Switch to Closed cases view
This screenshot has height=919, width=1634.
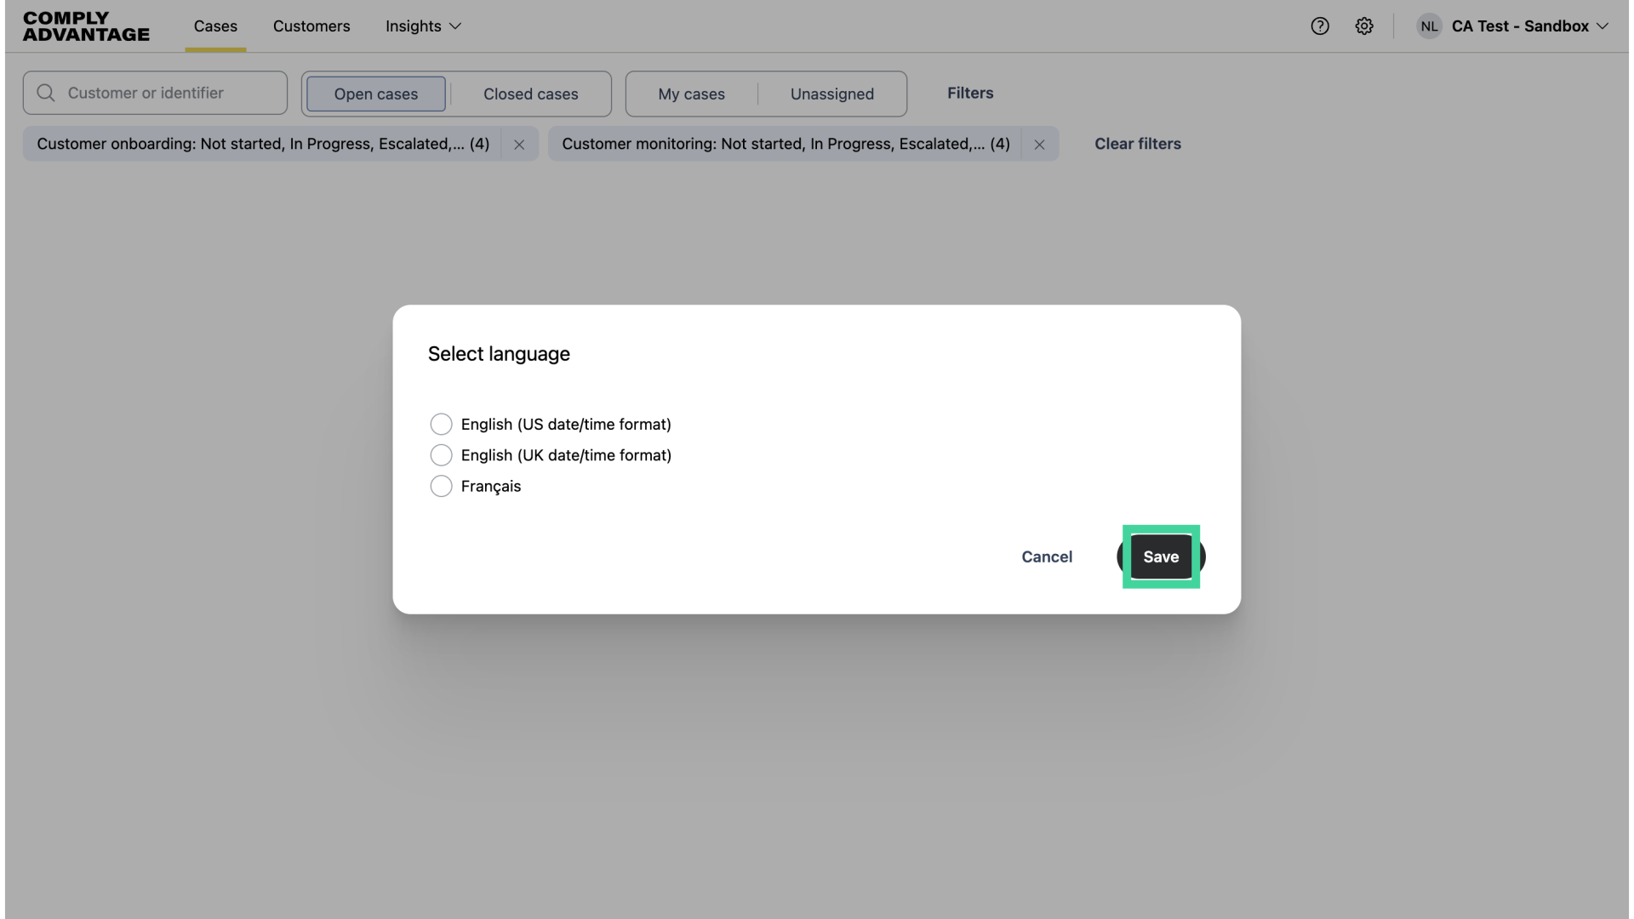tap(530, 94)
